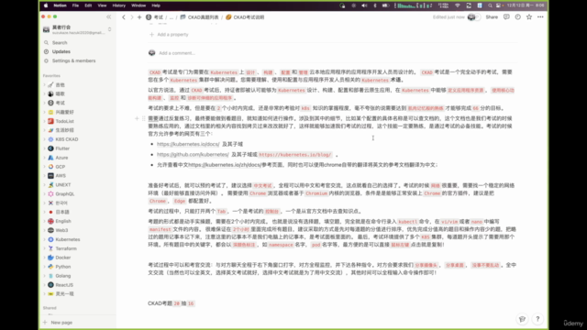Open the kubernetes.io/blog link
The width and height of the screenshot is (587, 330).
(295, 155)
